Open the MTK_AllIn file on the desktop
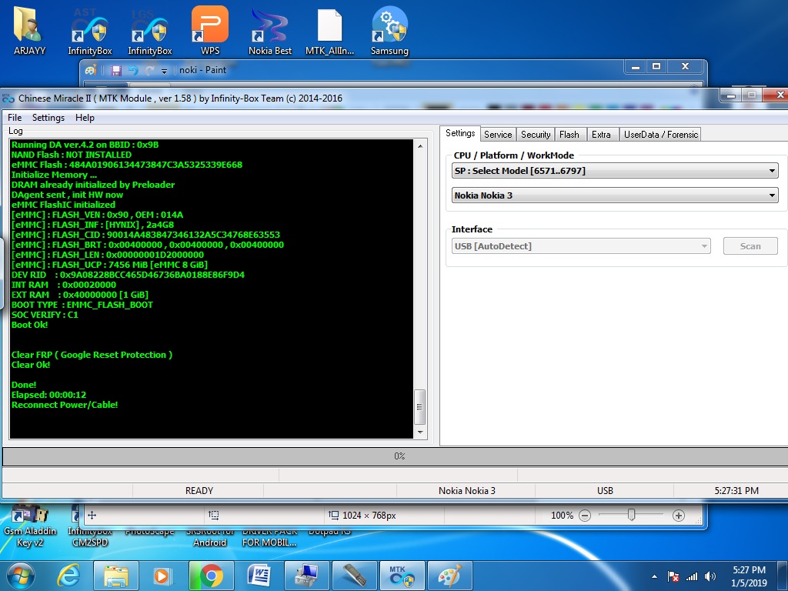 point(329,30)
